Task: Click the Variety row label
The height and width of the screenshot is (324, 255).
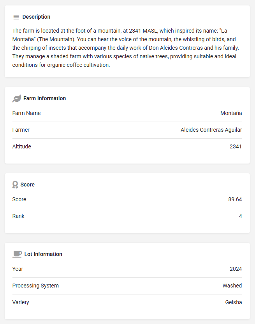Action: click(21, 302)
